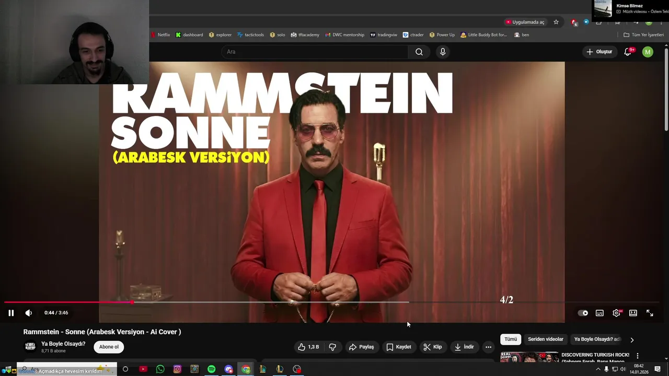Image resolution: width=669 pixels, height=376 pixels.
Task: Select the Tümü filter chip
Action: click(511, 339)
